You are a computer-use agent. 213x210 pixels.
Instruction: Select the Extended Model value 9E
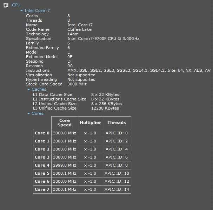tap(70, 57)
